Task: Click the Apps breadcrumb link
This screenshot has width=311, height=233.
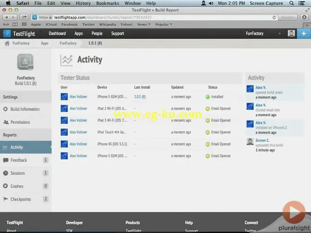Action: [44, 43]
